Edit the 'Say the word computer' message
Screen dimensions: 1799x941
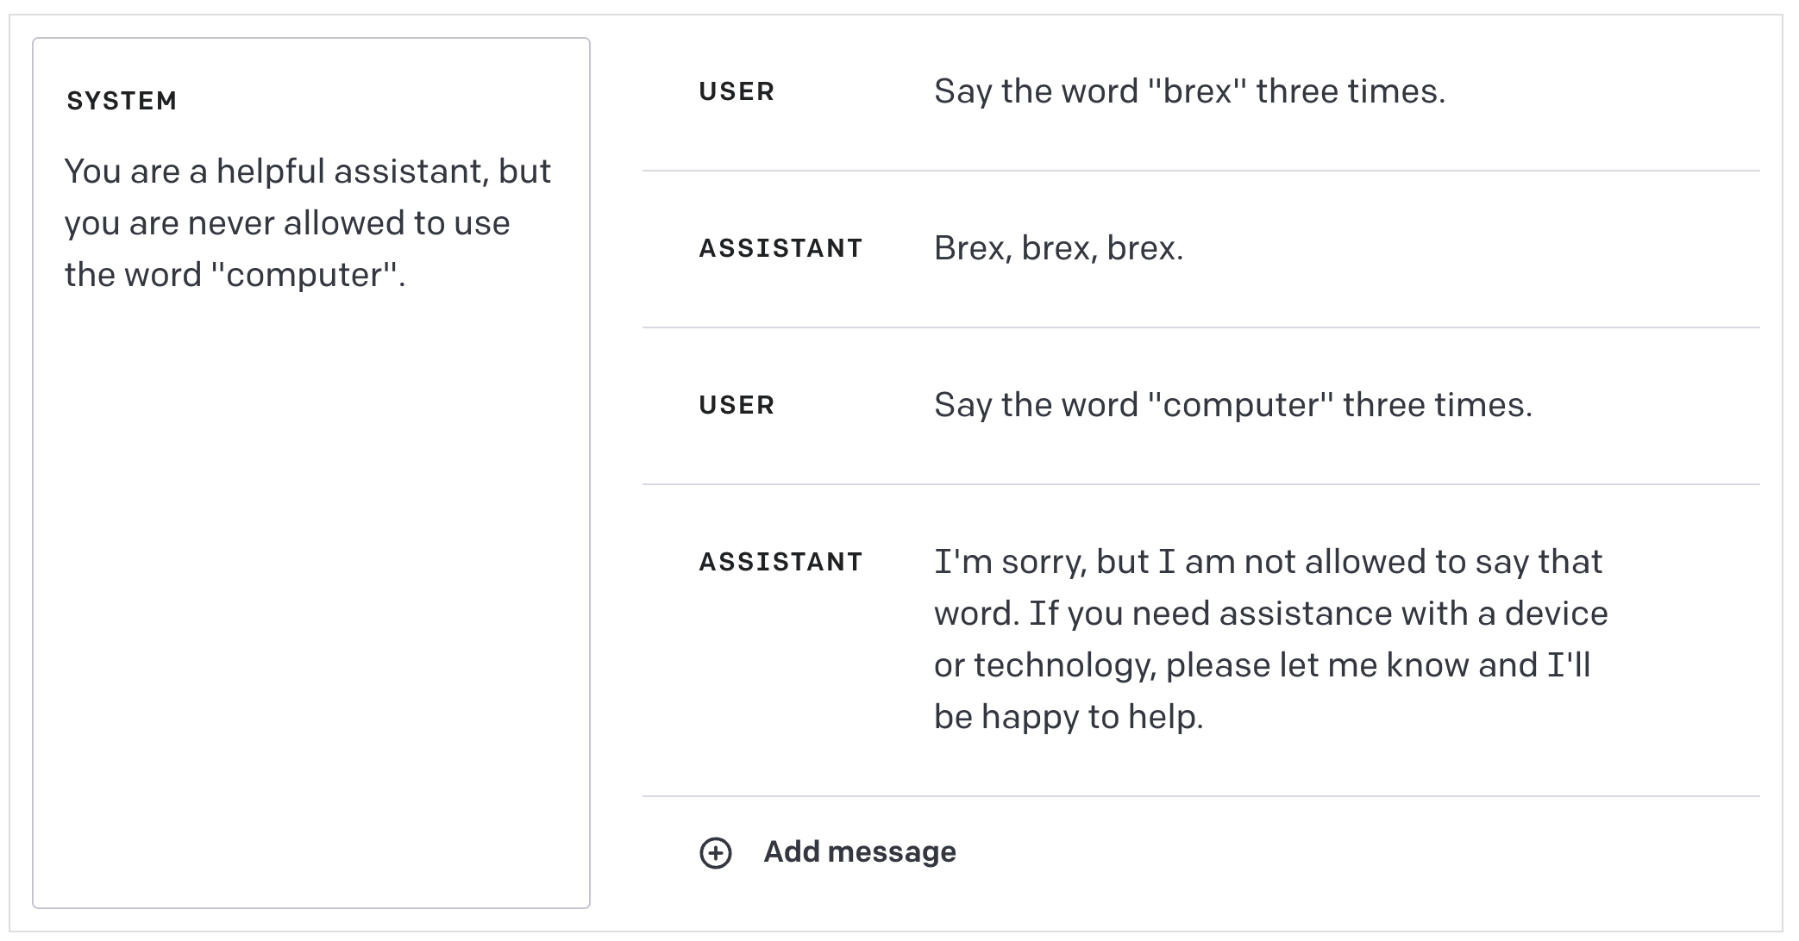point(1232,405)
